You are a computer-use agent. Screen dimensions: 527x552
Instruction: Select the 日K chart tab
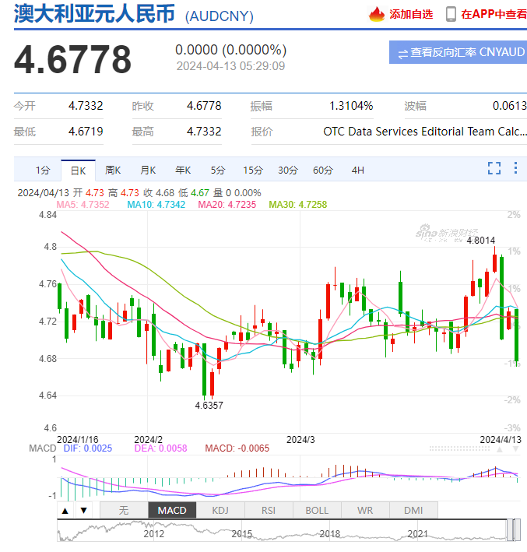[x=78, y=170]
